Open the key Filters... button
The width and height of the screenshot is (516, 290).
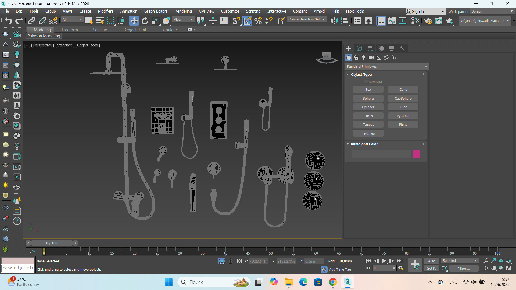tap(464, 268)
